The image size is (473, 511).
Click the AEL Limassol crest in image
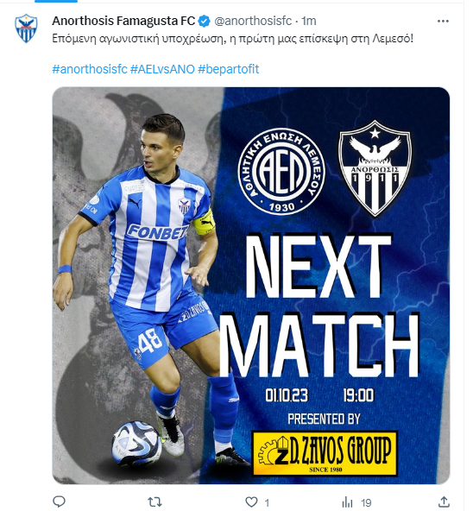coord(281,171)
